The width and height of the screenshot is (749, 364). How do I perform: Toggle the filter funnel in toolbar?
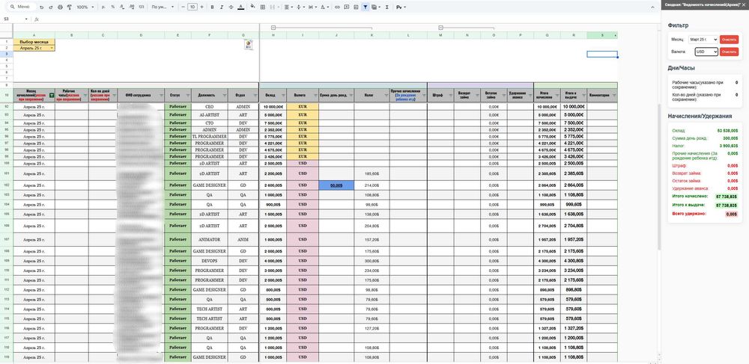tap(365, 7)
